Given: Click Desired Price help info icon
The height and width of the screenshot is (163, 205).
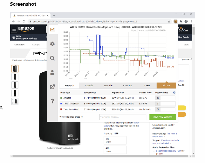Looking at the screenshot, I should [174, 93].
